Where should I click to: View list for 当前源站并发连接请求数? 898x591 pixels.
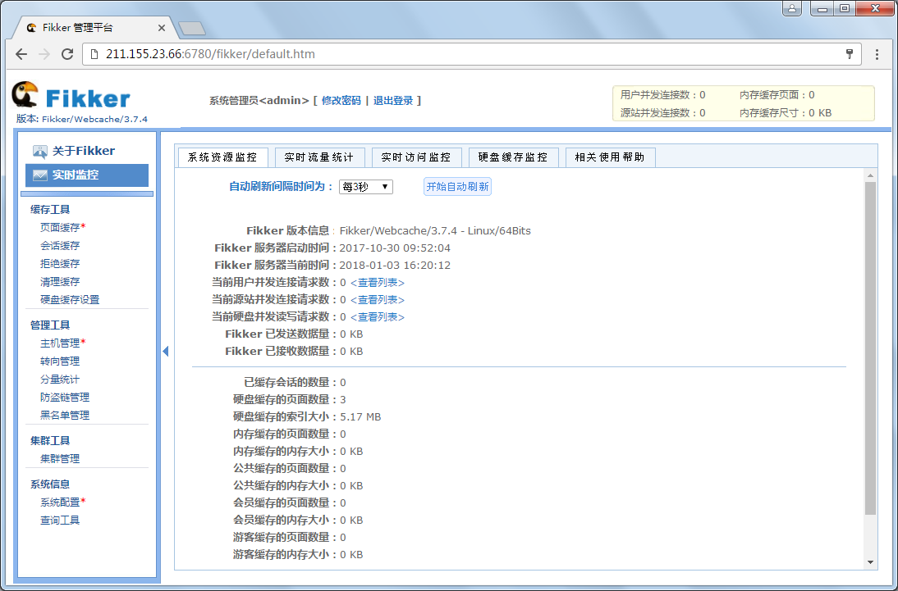click(x=378, y=300)
